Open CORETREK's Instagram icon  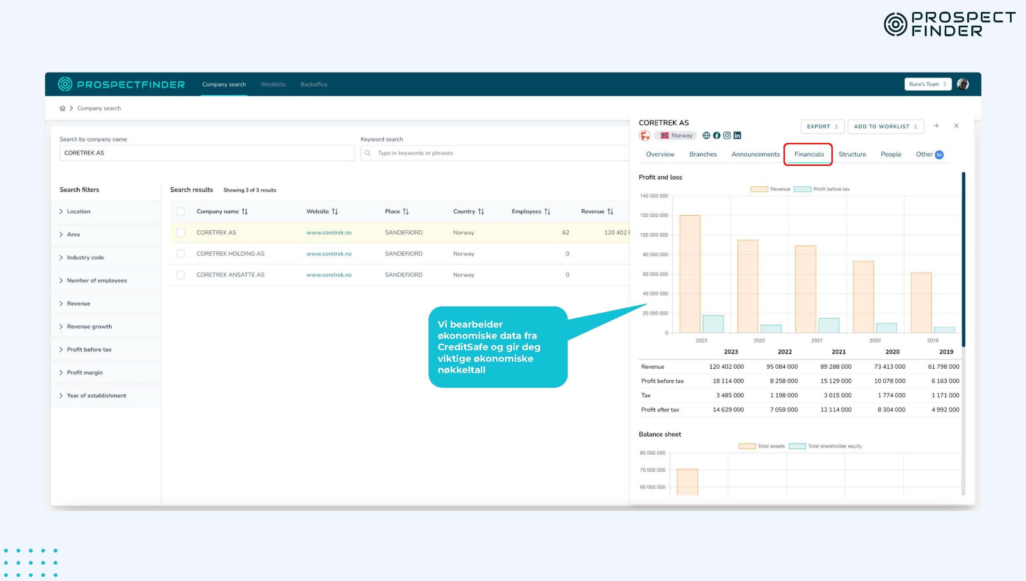[727, 135]
